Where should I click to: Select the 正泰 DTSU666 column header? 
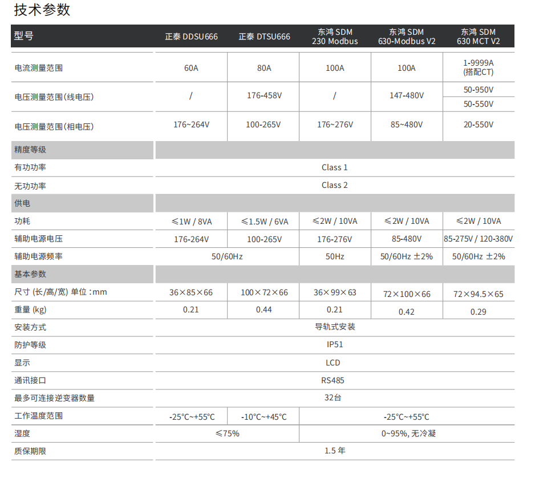(264, 37)
